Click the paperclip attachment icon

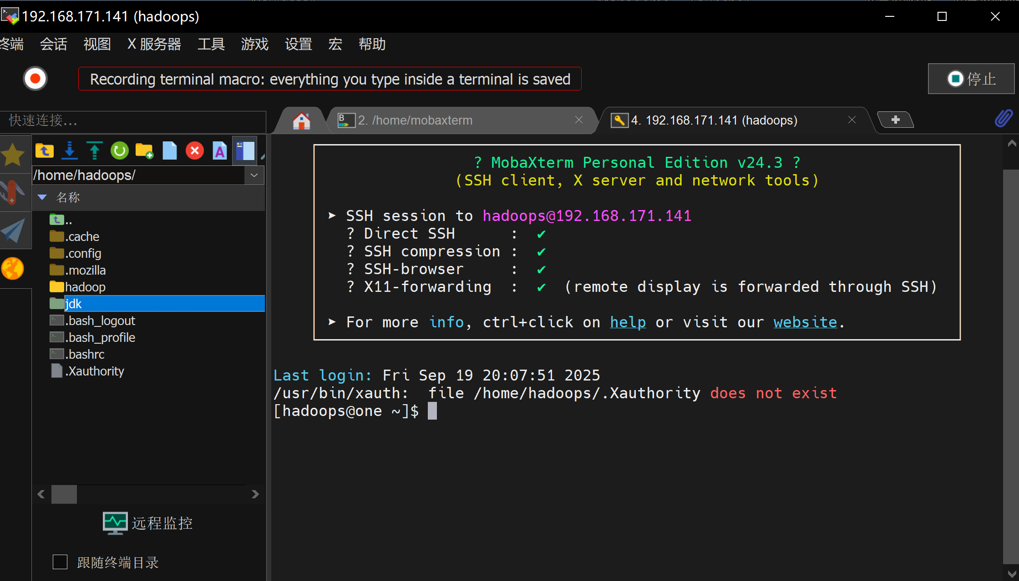coord(1003,119)
